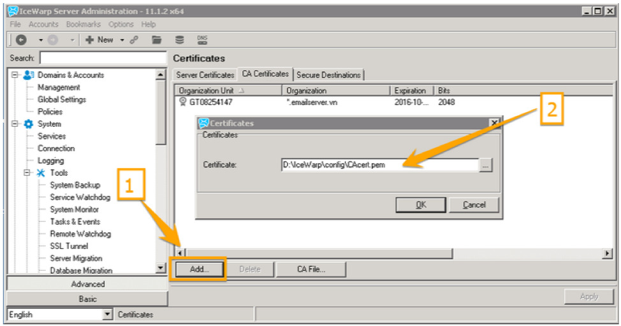Select Logging in the tree
The image size is (621, 326).
tap(51, 160)
